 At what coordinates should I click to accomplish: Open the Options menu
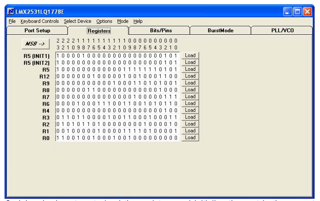tap(104, 21)
